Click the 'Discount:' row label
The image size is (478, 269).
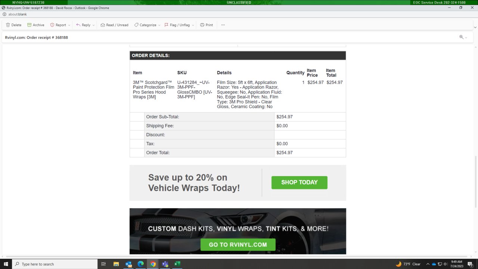(155, 135)
